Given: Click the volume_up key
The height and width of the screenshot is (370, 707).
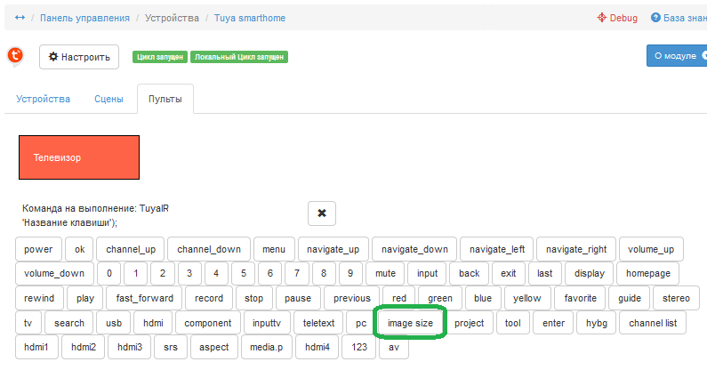Looking at the screenshot, I should click(651, 249).
